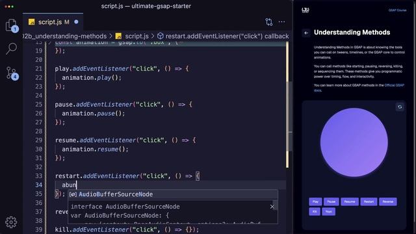This screenshot has width=416, height=234.
Task: Click the 'Understanding Methods' heading
Action: [x=352, y=32]
